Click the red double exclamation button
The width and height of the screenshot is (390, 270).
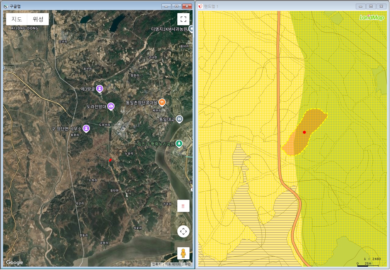click(x=183, y=206)
